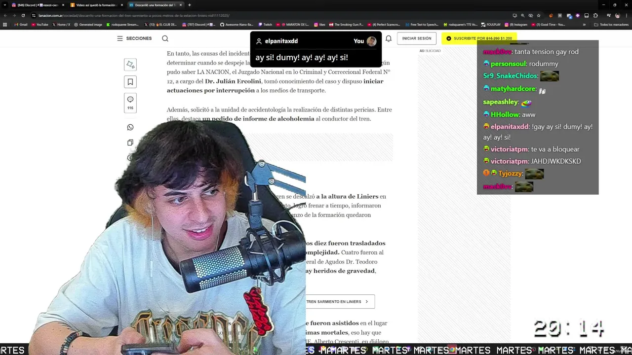Open a new browser tab
This screenshot has width=632, height=355.
(190, 5)
